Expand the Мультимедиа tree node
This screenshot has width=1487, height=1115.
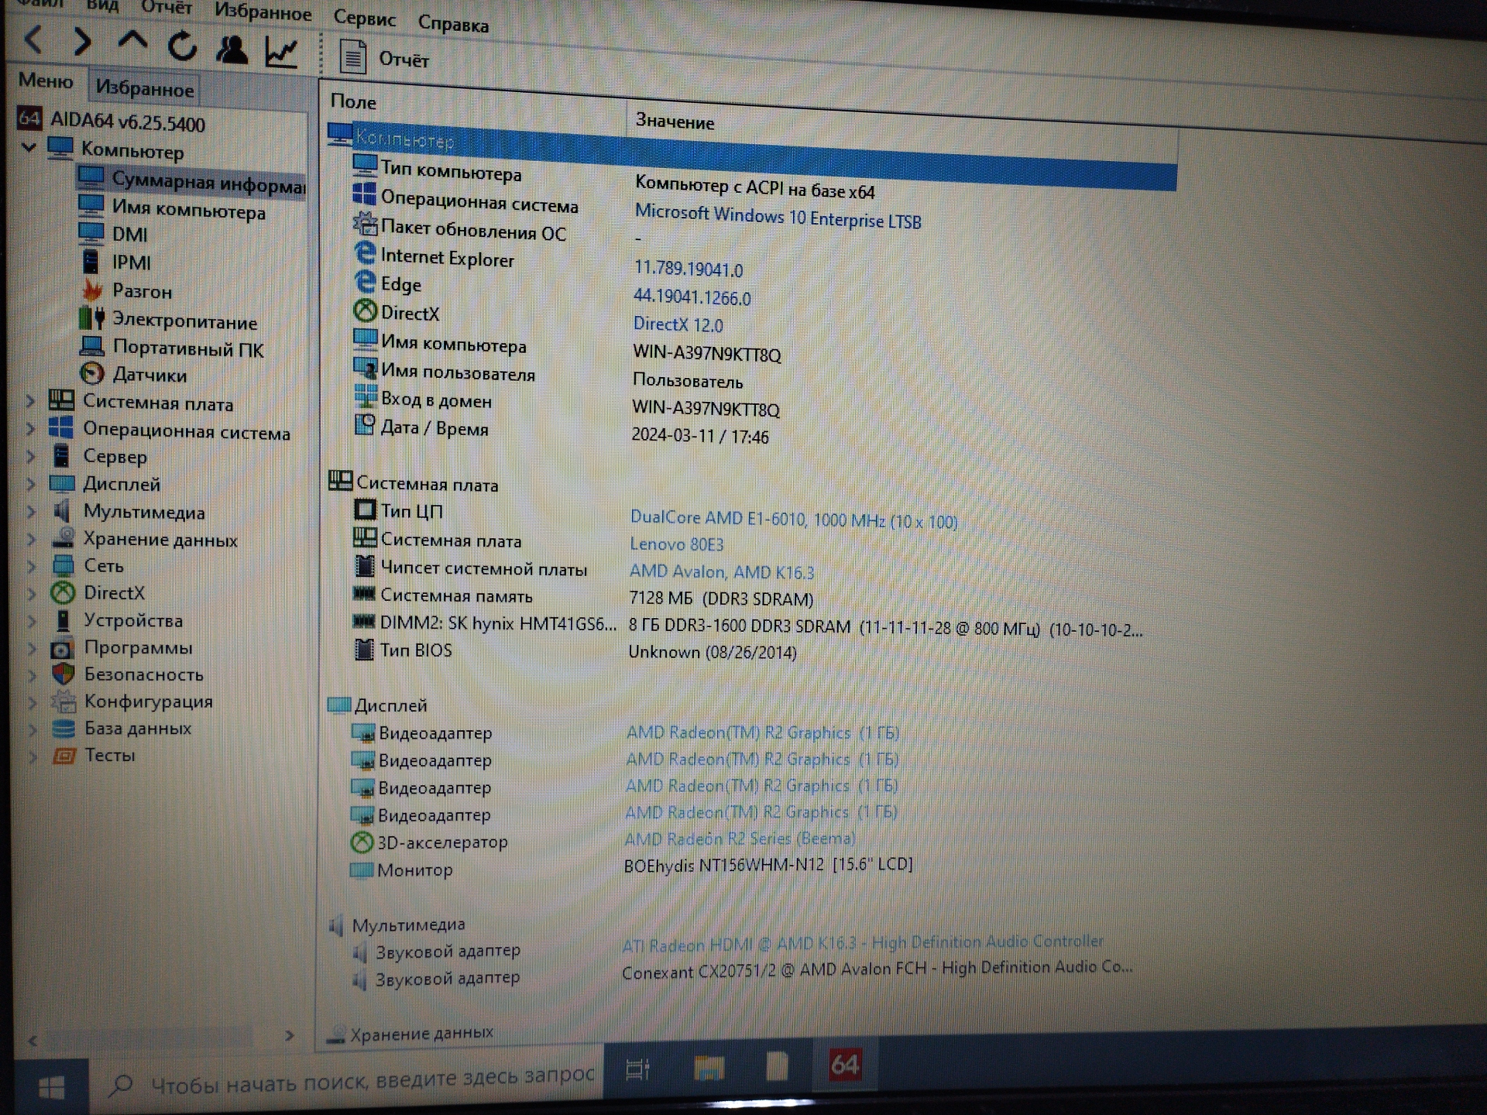(31, 512)
